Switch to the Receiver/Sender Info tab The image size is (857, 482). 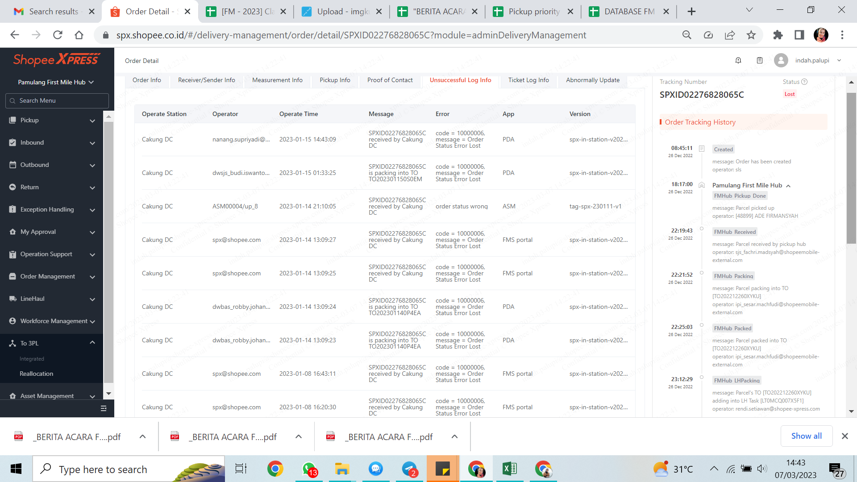pyautogui.click(x=207, y=80)
